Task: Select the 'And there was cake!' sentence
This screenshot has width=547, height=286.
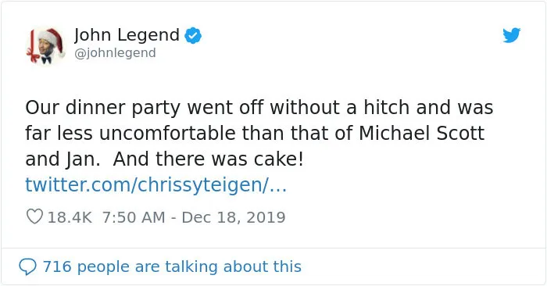Action: (209, 159)
